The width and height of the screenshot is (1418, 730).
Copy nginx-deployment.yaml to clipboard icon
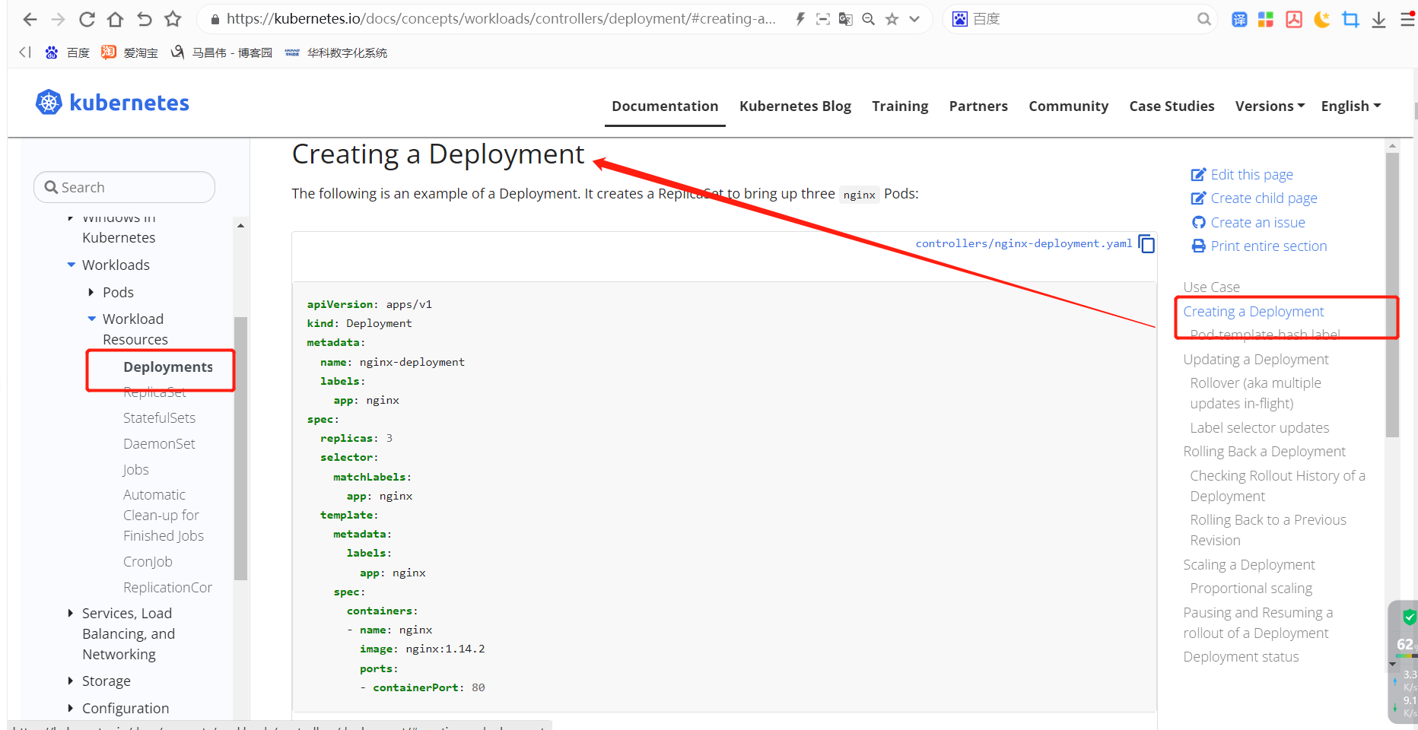point(1146,244)
